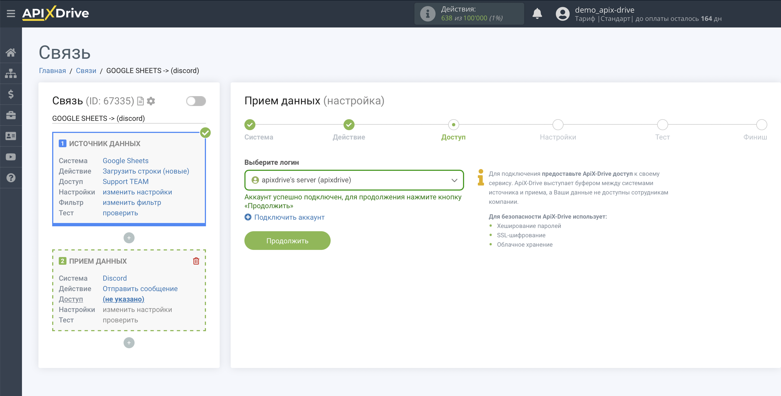Click the Действия usage counter panel
Screen dimensions: 781x396
tap(469, 14)
